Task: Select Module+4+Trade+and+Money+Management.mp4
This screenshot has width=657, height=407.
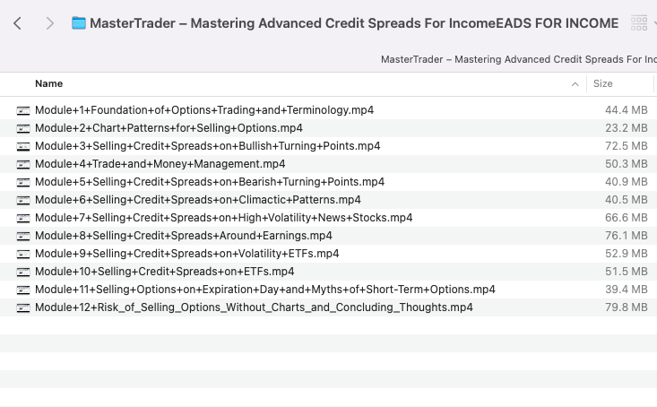Action: coord(160,164)
